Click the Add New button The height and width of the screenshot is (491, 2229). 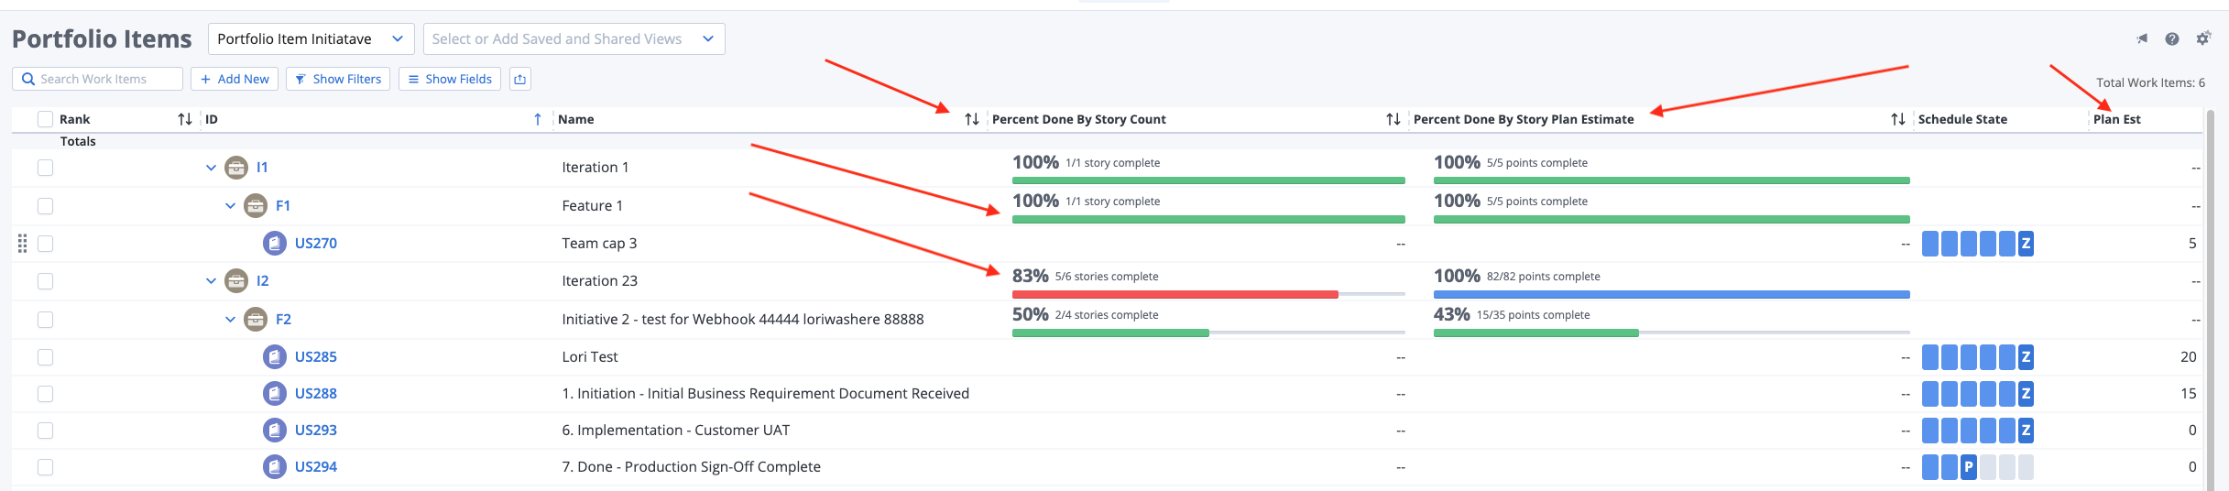[x=235, y=80]
